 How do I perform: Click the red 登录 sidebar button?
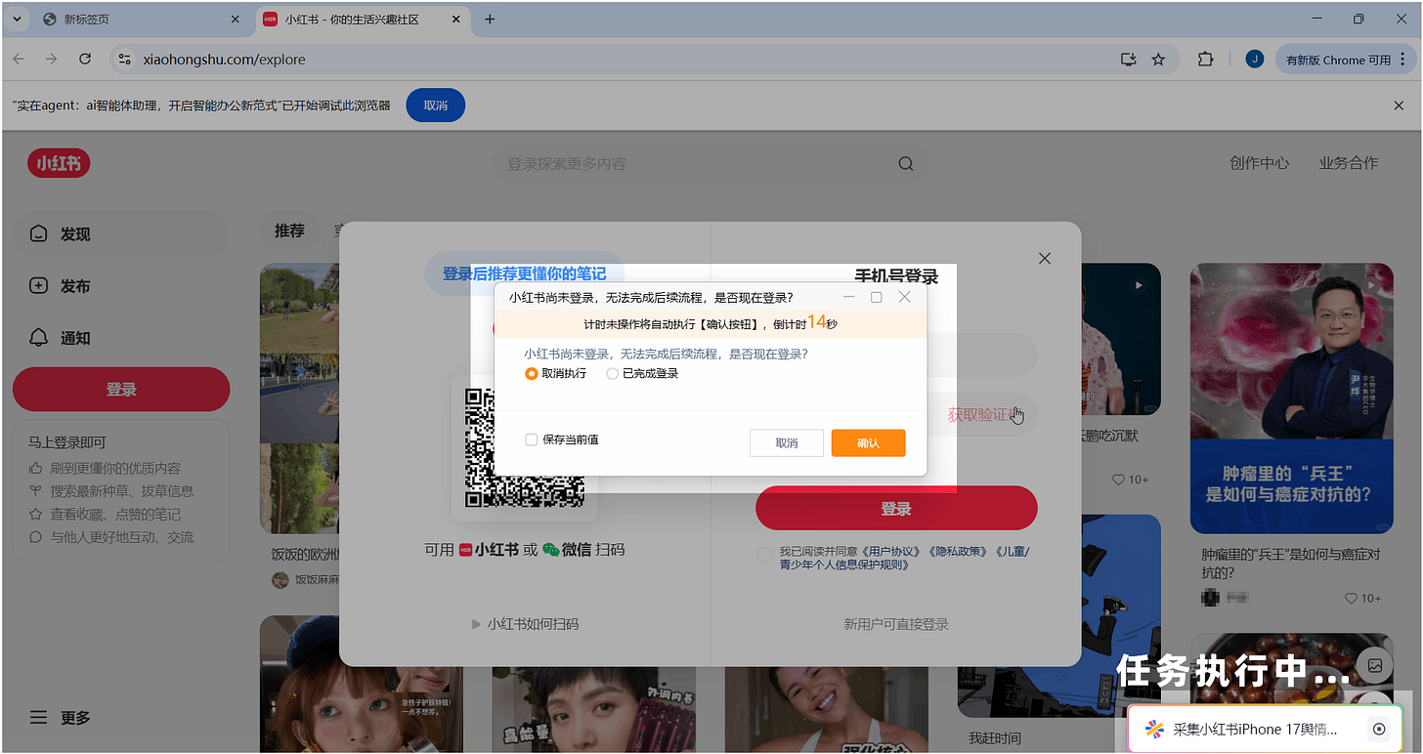(121, 390)
